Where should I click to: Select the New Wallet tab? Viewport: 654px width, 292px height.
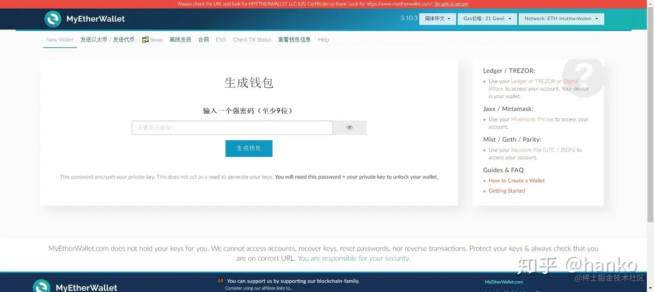pos(60,40)
